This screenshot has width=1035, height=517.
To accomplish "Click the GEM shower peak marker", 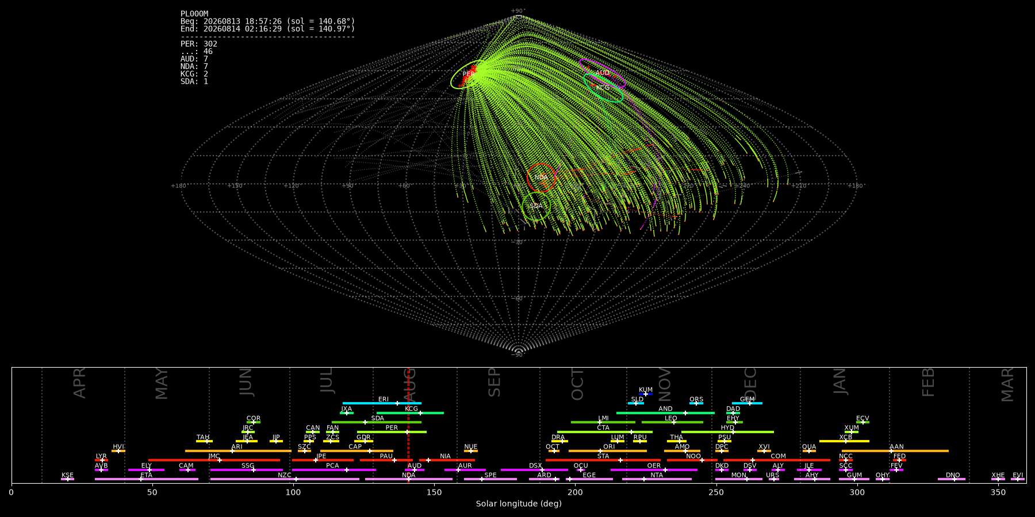I will click(x=749, y=403).
